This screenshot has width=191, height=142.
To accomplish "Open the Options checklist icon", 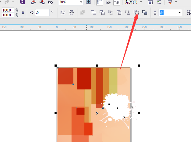I will (x=159, y=2).
